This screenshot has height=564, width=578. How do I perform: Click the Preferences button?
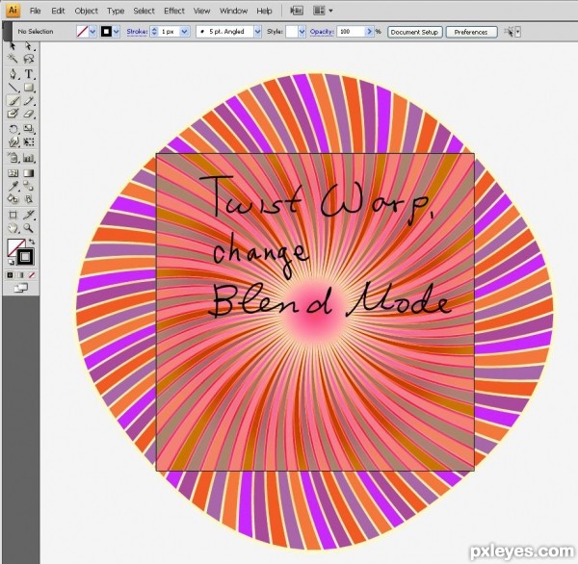pos(471,32)
